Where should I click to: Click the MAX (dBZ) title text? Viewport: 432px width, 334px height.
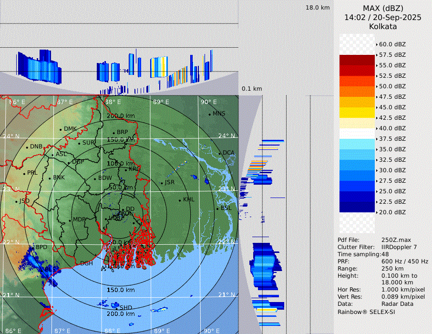(383, 8)
